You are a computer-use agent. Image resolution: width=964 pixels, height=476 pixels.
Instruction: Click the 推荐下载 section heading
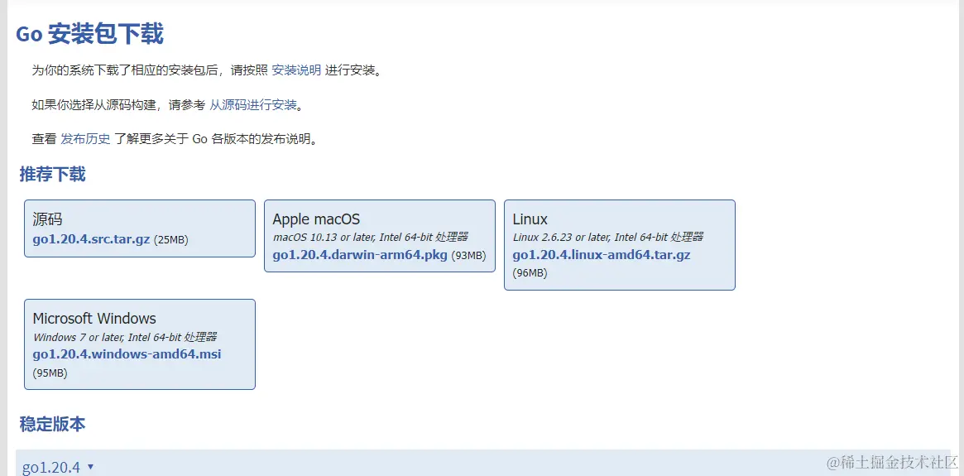click(x=52, y=174)
